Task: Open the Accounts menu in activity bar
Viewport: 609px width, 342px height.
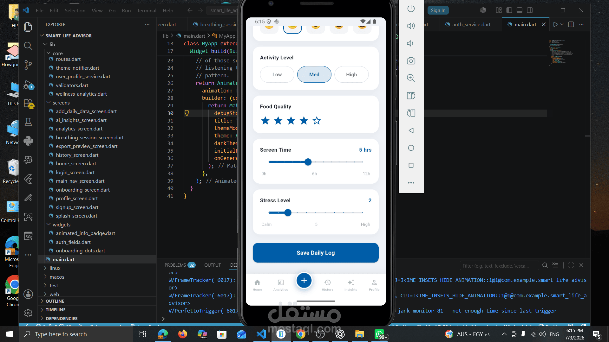Action: point(28,294)
